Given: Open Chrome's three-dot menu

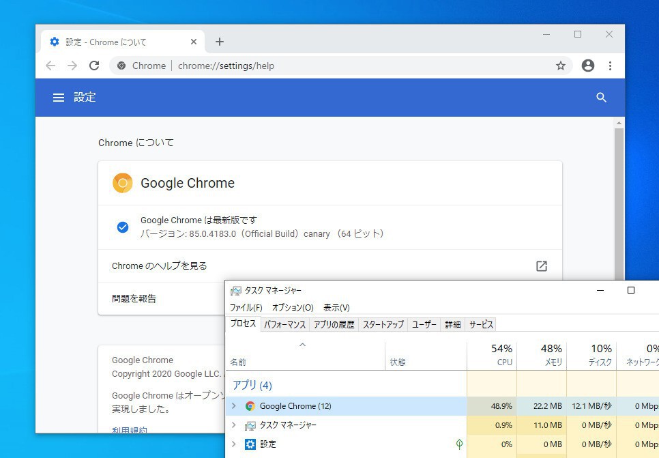Looking at the screenshot, I should (x=610, y=66).
